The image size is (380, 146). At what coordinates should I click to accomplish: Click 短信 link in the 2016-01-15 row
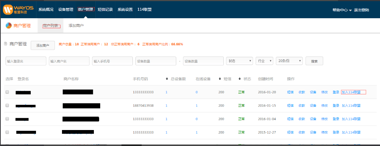coord(290,106)
